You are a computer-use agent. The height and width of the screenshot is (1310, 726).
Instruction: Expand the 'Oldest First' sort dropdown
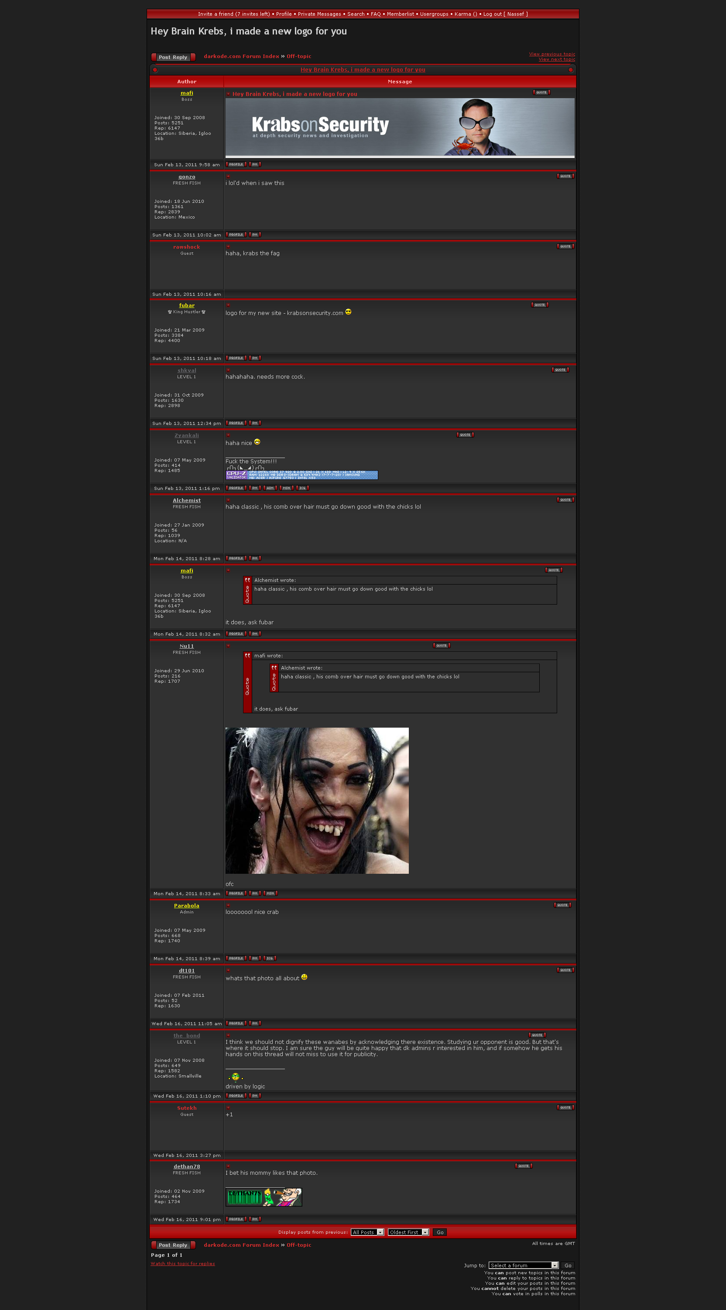pyautogui.click(x=408, y=1232)
